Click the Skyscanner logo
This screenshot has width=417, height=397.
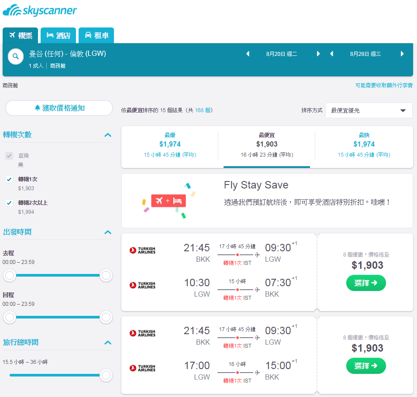tap(40, 10)
